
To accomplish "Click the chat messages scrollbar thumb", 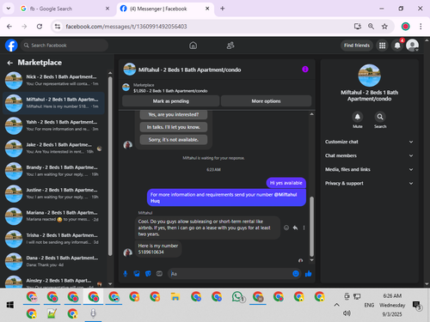I will pyautogui.click(x=311, y=227).
